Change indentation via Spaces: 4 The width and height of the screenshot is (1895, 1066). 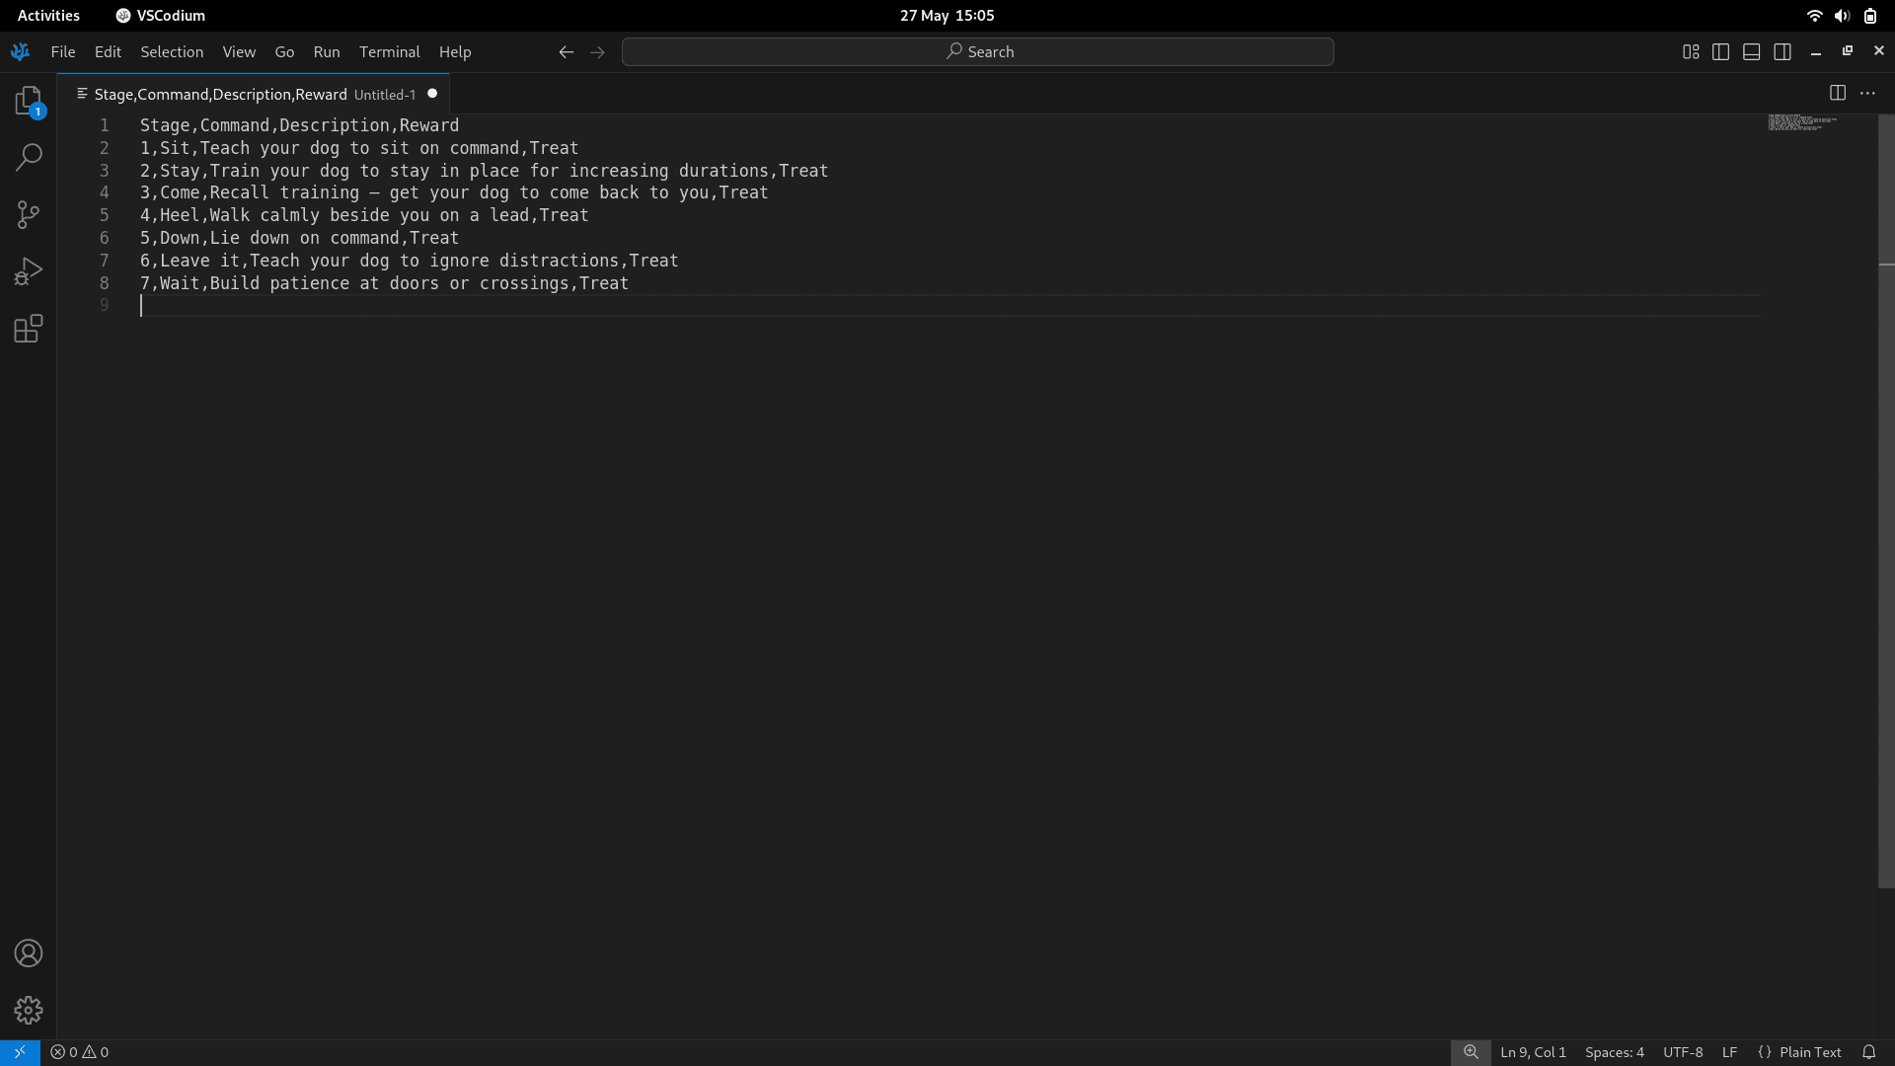tap(1615, 1052)
